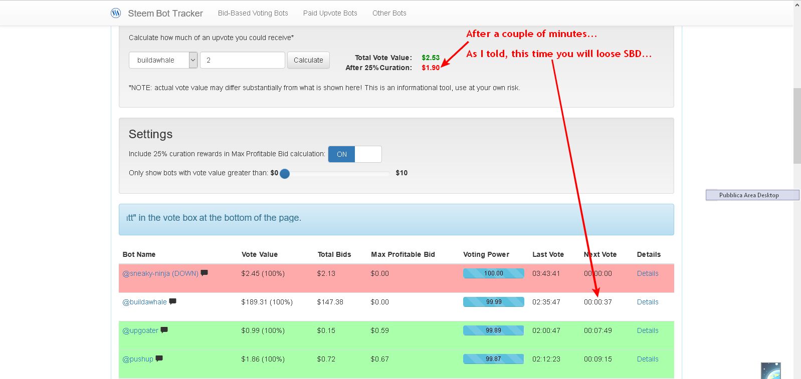Go to Steem Bot Tracker home

(165, 14)
